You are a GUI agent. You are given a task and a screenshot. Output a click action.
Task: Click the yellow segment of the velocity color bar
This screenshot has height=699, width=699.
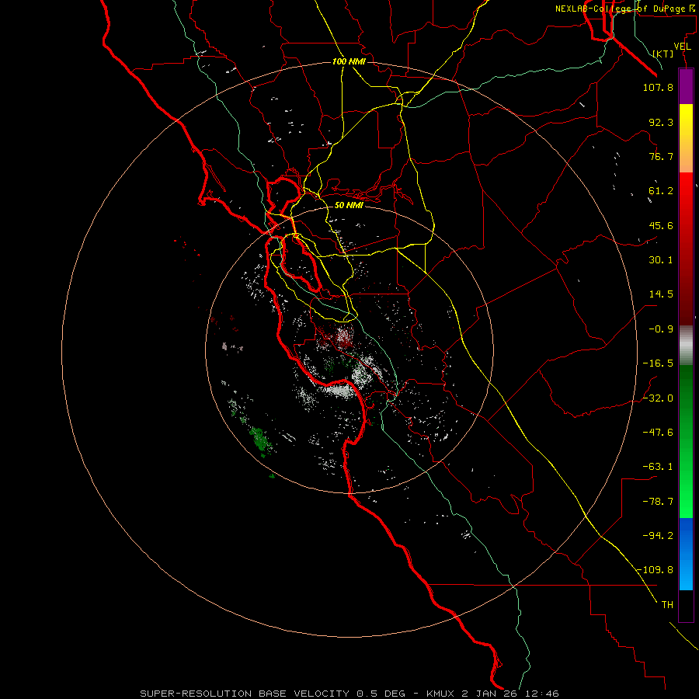tap(686, 138)
